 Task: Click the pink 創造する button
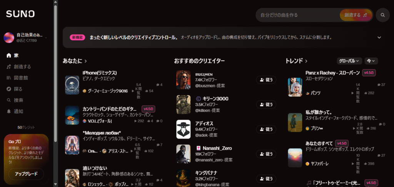point(356,15)
